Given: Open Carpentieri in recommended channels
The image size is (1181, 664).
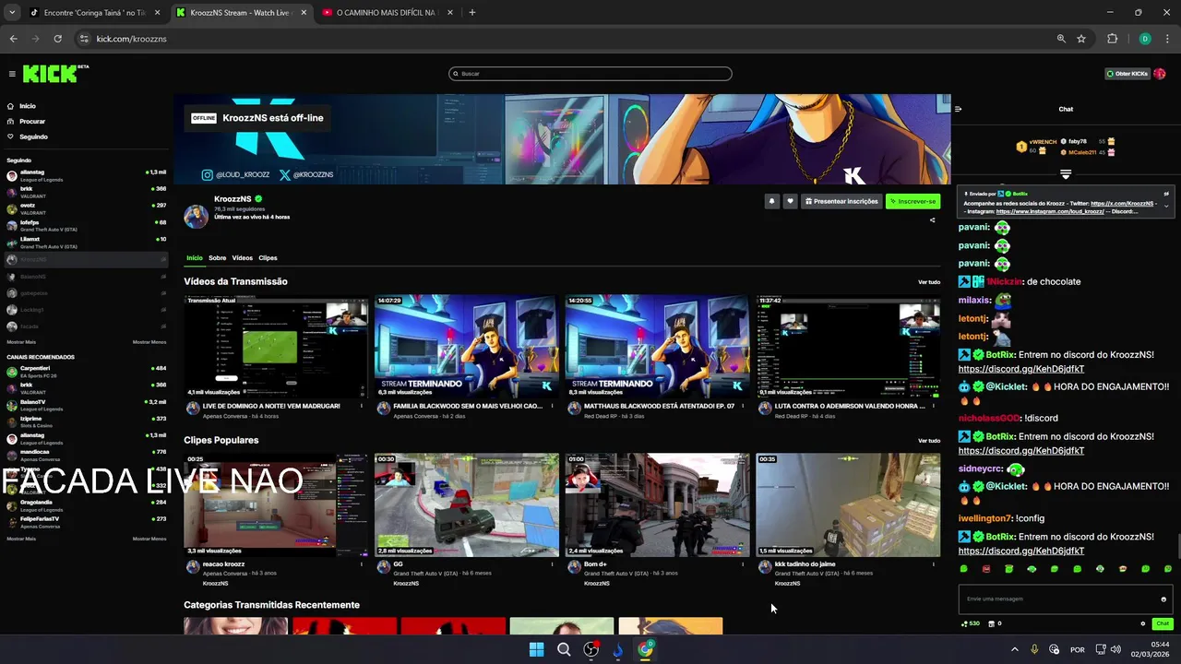Looking at the screenshot, I should 86,371.
